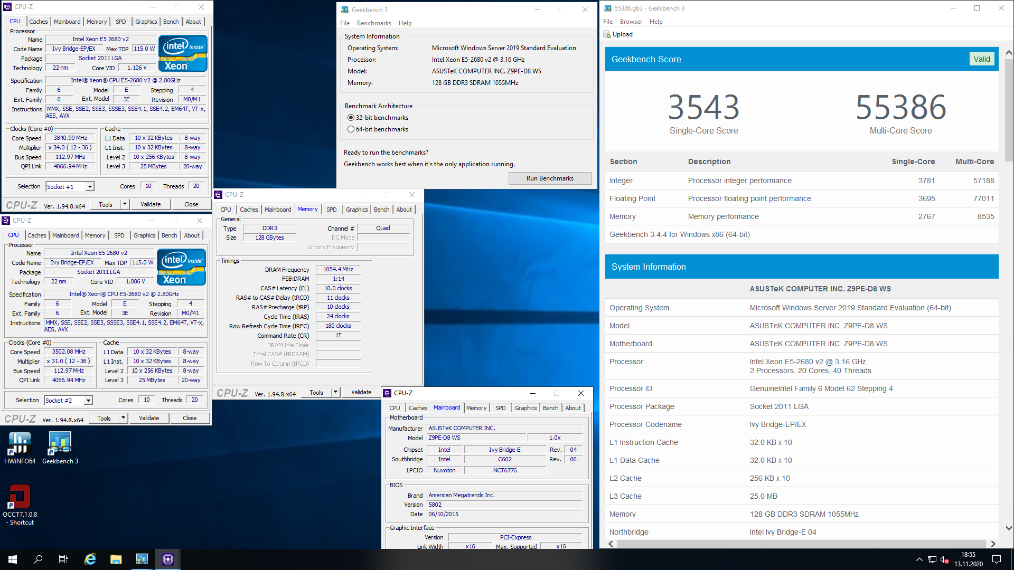The image size is (1014, 570).
Task: Open About tab in CPU-Z Mainboard window
Action: [x=573, y=408]
